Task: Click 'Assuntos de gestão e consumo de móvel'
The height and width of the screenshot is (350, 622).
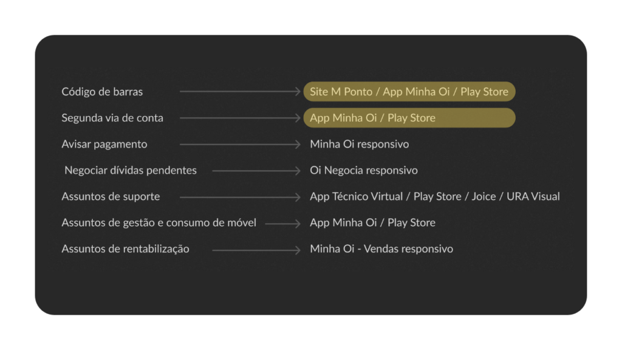Action: (159, 222)
